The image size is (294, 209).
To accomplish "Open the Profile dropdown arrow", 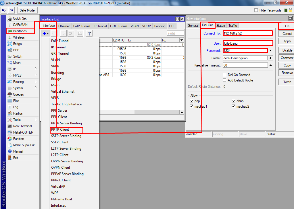I will coord(270,58).
